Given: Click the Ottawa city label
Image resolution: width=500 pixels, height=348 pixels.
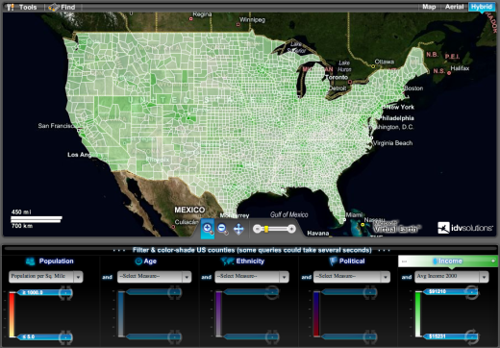Looking at the screenshot, I should pos(385,62).
